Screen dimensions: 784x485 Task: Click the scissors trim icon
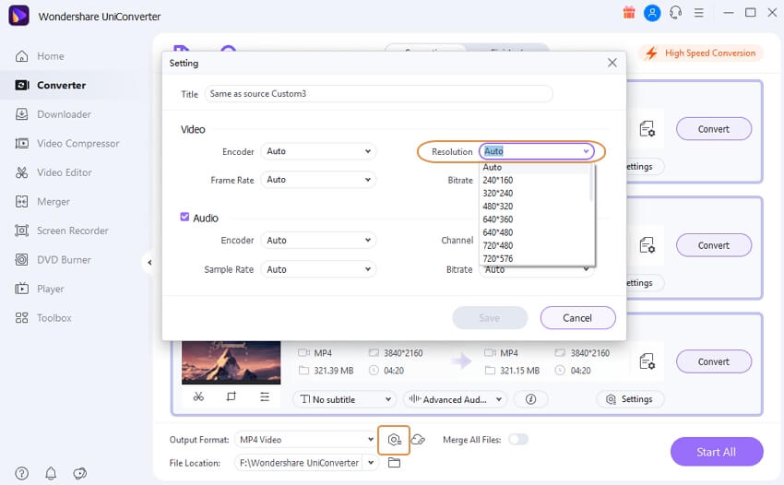pos(198,396)
